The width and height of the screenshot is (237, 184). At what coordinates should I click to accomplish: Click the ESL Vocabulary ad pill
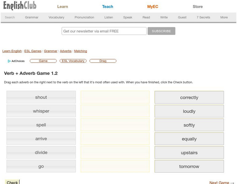click(x=73, y=61)
